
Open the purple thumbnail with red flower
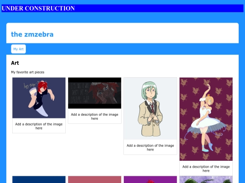coord(150,179)
